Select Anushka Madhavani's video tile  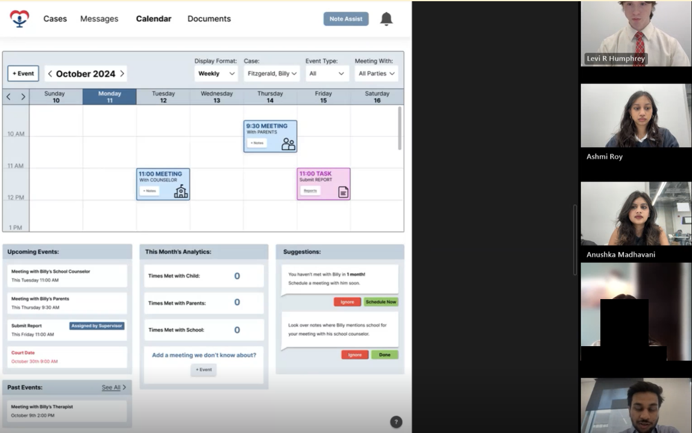[636, 213]
